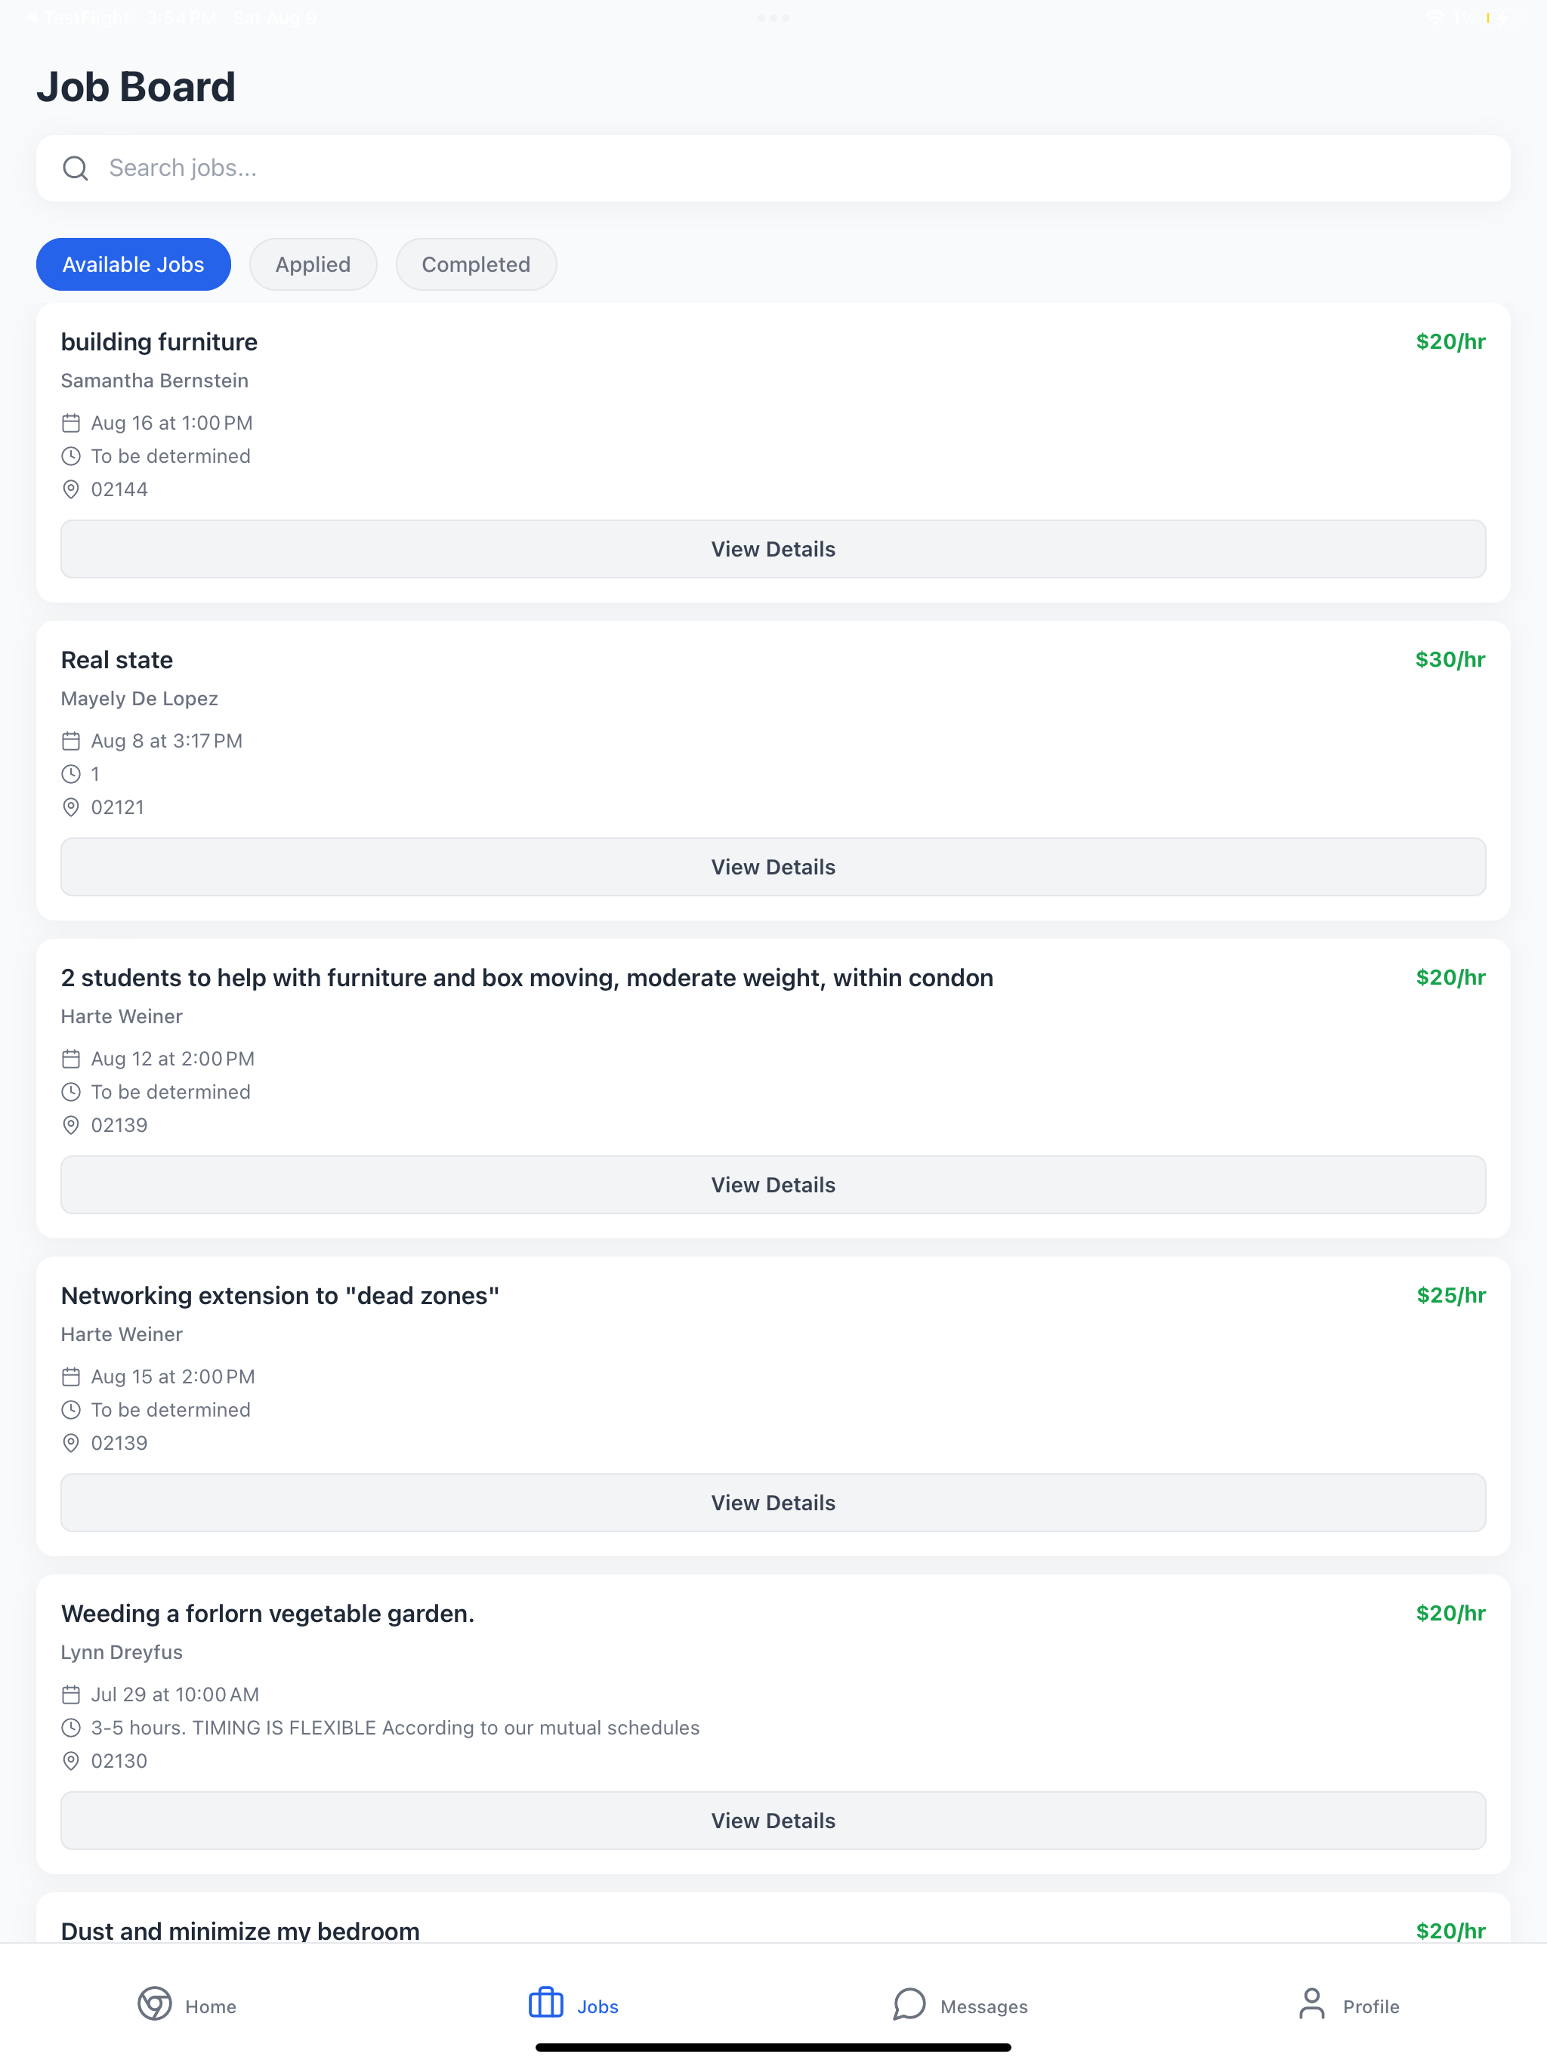Open the Jobs briefcase icon
This screenshot has width=1547, height=2063.
[546, 2003]
